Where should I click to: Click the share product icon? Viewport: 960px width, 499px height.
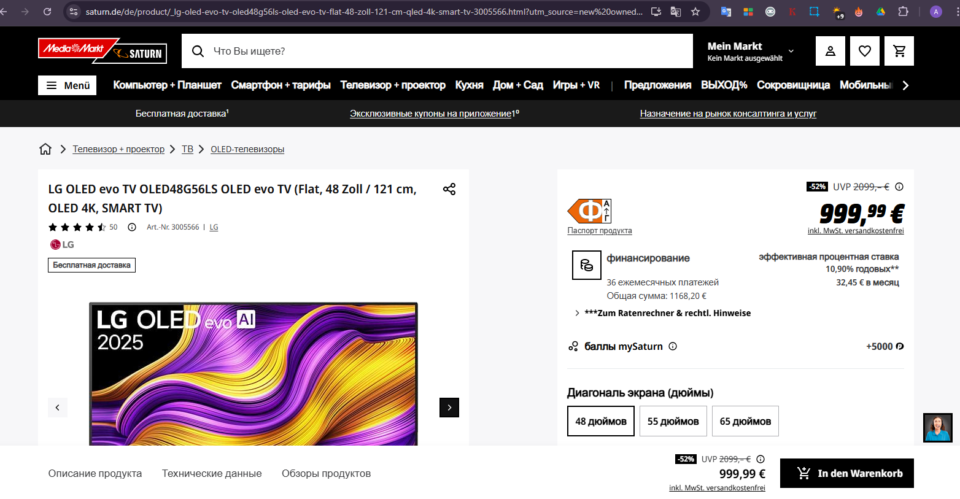click(x=449, y=189)
